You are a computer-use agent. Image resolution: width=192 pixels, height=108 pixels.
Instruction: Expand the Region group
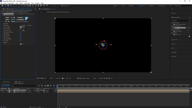point(3,42)
